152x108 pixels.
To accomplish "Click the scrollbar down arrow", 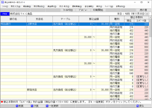I will [151, 98].
